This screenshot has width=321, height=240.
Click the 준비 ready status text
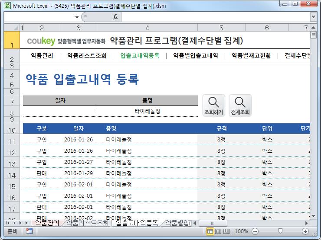[x=12, y=231]
